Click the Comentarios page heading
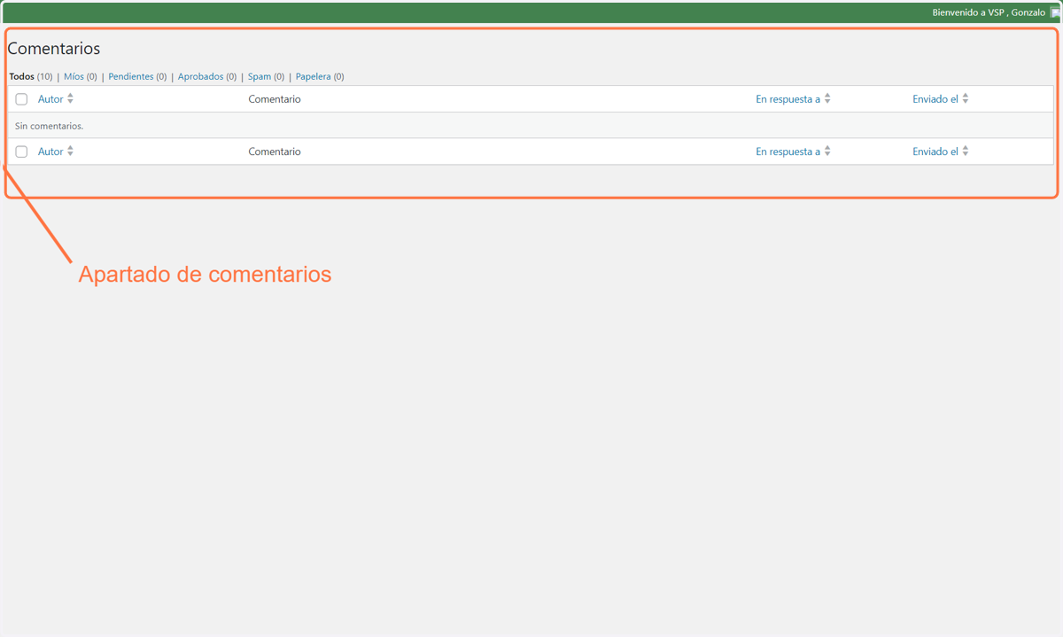The width and height of the screenshot is (1063, 637). (54, 49)
